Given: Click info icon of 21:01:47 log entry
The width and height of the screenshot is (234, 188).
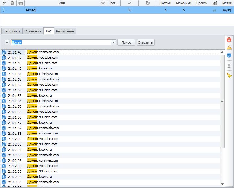Looking at the screenshot, I should tap(4, 58).
